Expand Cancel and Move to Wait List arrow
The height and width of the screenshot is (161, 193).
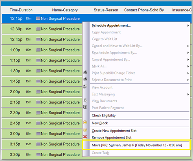click(x=188, y=46)
